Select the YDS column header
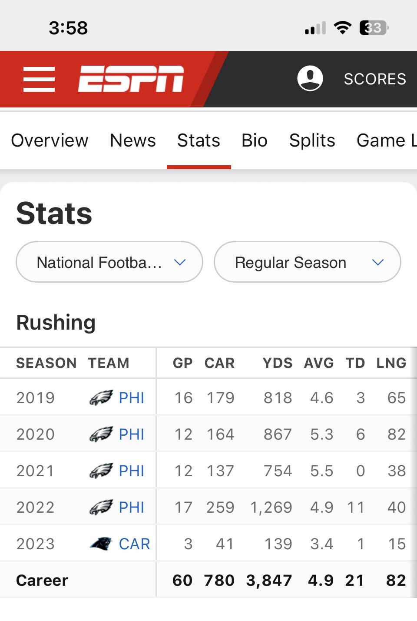The height and width of the screenshot is (621, 417). (x=278, y=363)
